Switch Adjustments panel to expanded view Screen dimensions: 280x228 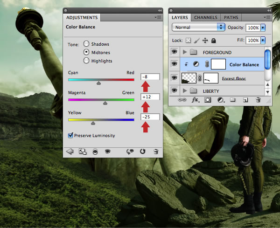tap(83, 152)
